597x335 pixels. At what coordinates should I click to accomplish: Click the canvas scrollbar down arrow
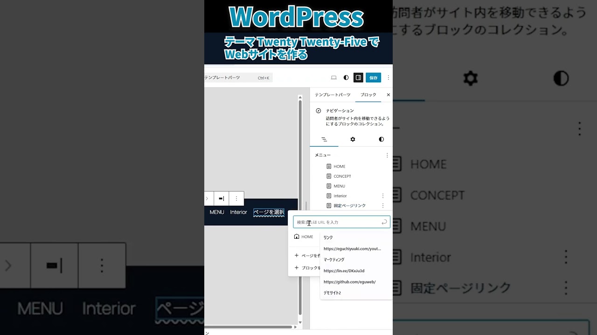pyautogui.click(x=300, y=322)
